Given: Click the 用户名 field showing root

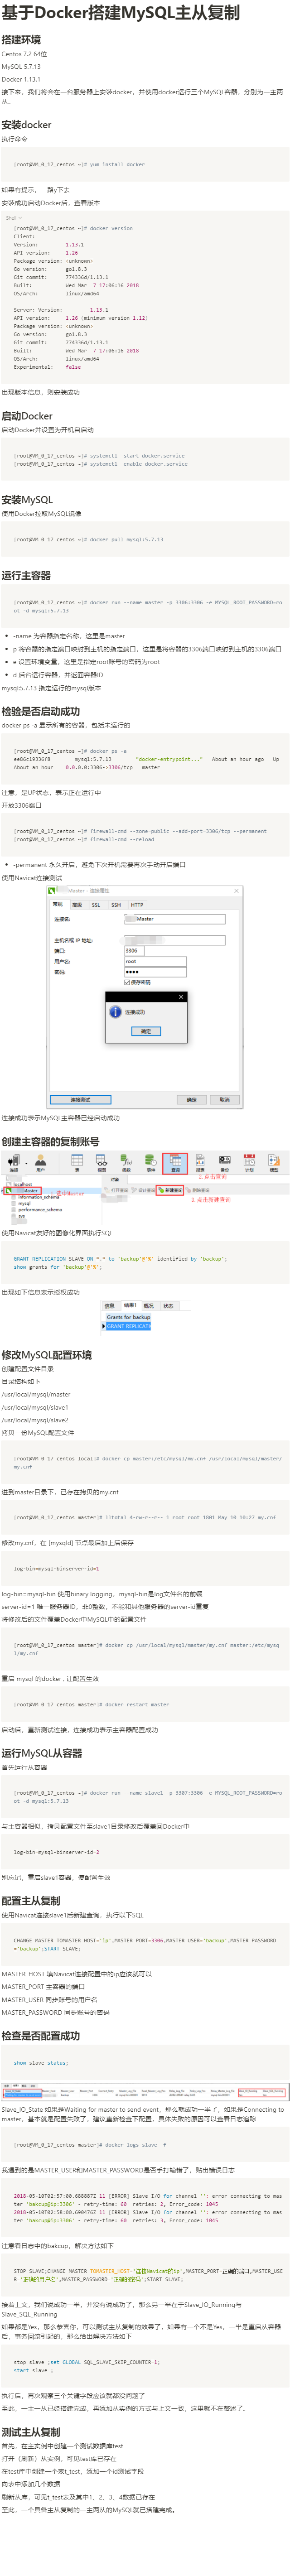Looking at the screenshot, I should coord(155,961).
